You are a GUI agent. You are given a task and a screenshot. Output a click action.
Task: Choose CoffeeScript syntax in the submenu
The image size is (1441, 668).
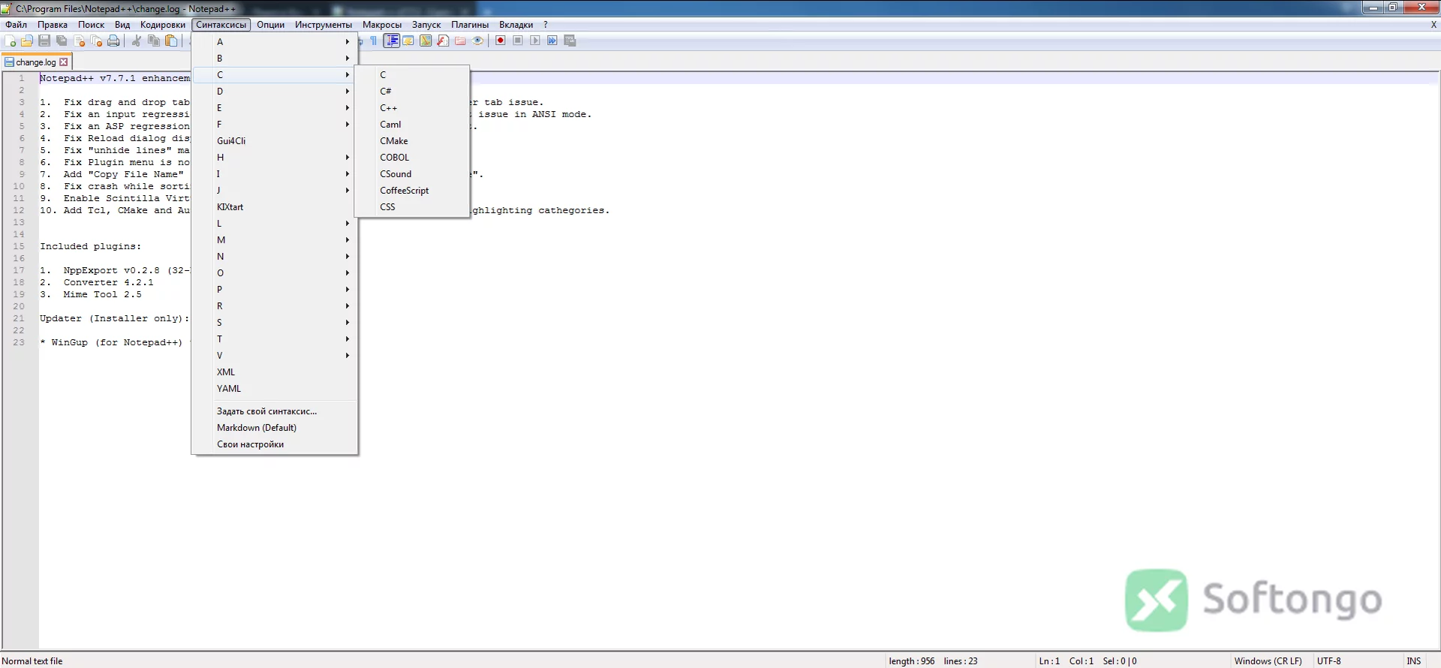coord(412,191)
